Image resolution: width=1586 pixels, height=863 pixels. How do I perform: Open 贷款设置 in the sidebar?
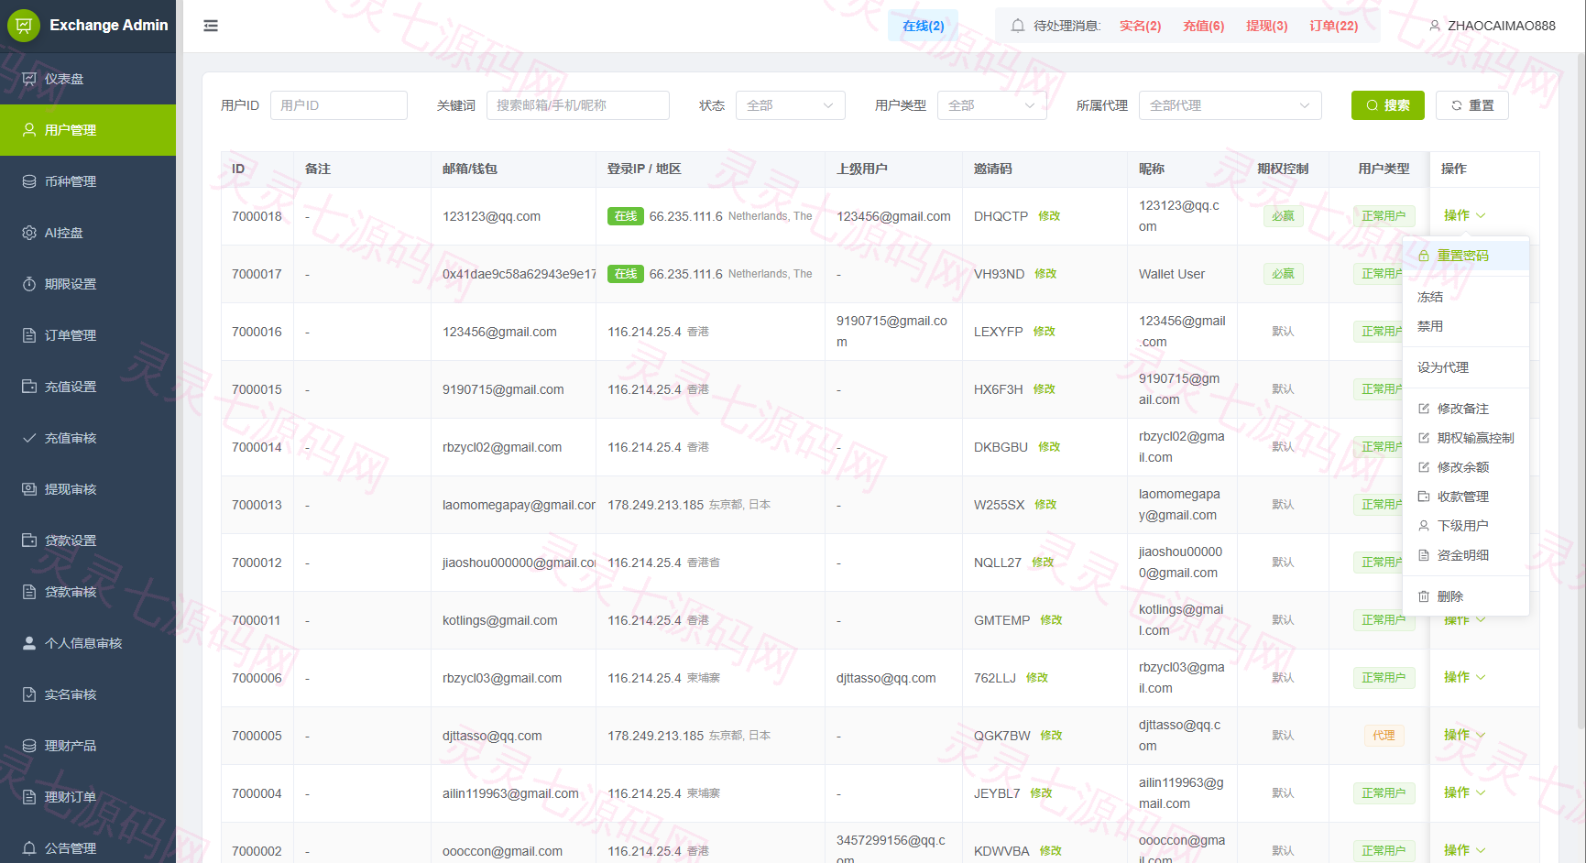pyautogui.click(x=88, y=541)
